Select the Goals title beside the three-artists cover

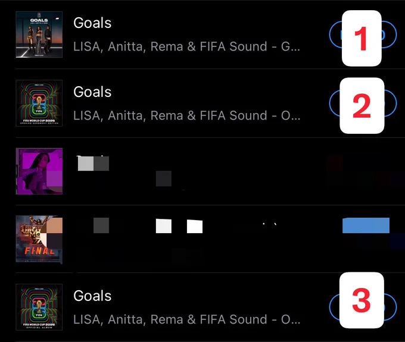[x=92, y=23]
